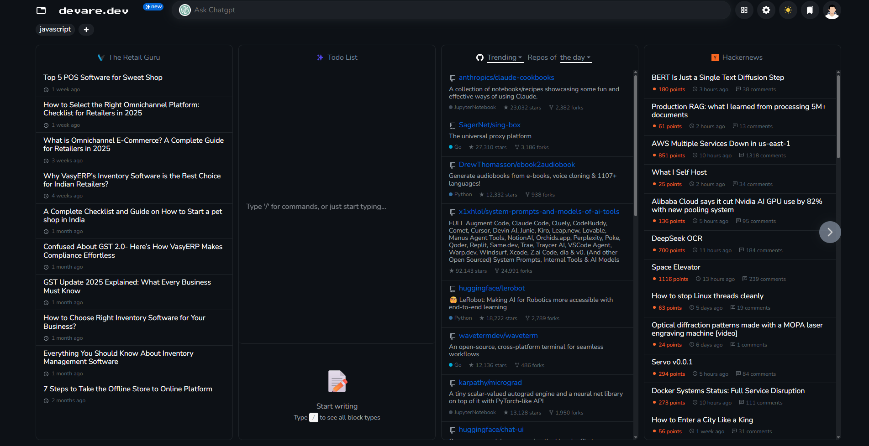Open 'DeepSeek OCR' story

[677, 239]
